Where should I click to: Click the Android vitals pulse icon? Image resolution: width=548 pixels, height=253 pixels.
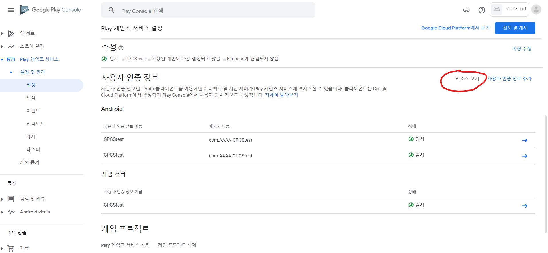(11, 212)
